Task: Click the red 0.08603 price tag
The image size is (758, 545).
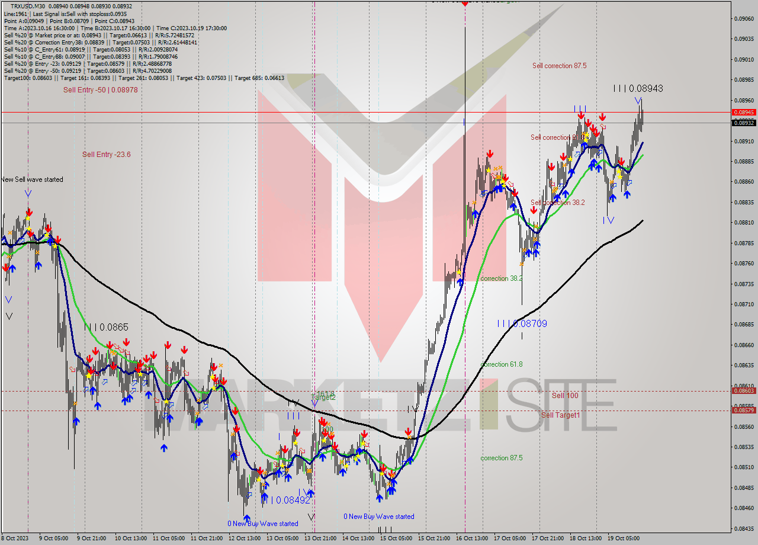Action: (744, 390)
